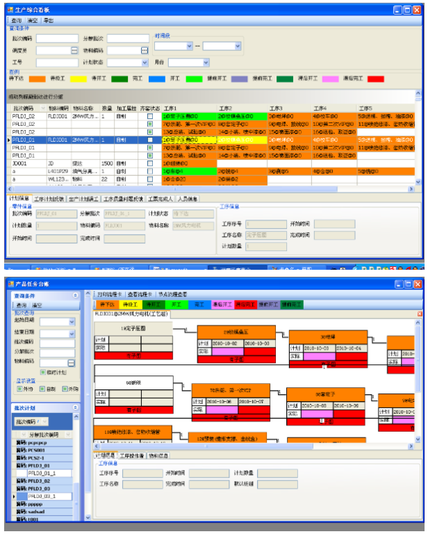Click the 查询 button in top toolbar
Viewport: 428px width, 534px height.
pyautogui.click(x=16, y=21)
